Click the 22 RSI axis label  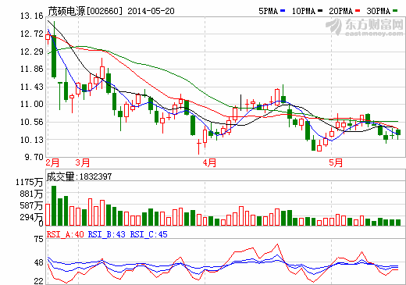(x=39, y=281)
